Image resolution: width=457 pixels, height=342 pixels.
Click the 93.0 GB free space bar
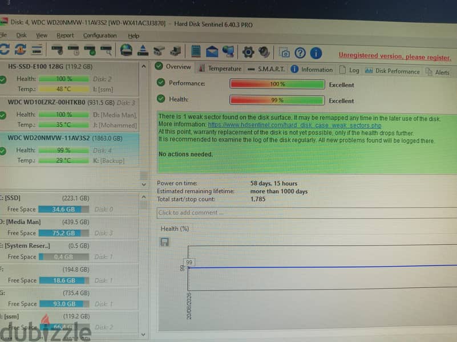coord(64,304)
